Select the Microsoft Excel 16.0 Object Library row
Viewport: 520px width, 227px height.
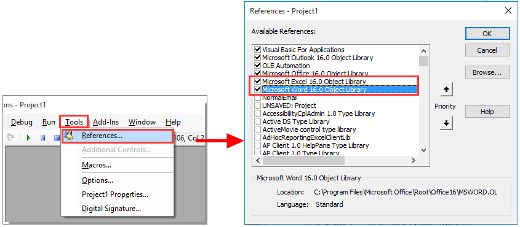click(x=335, y=81)
